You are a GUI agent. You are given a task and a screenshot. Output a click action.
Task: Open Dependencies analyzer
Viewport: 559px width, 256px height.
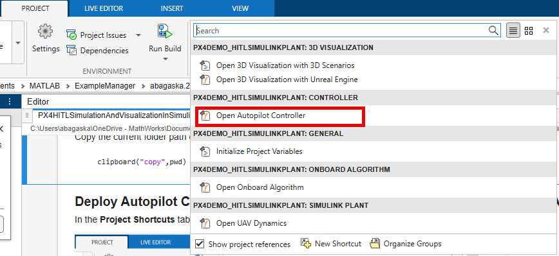tap(97, 51)
